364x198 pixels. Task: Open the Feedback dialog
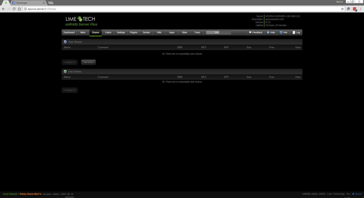click(x=256, y=33)
